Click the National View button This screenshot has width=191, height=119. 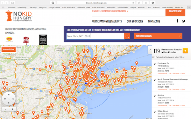point(9,49)
